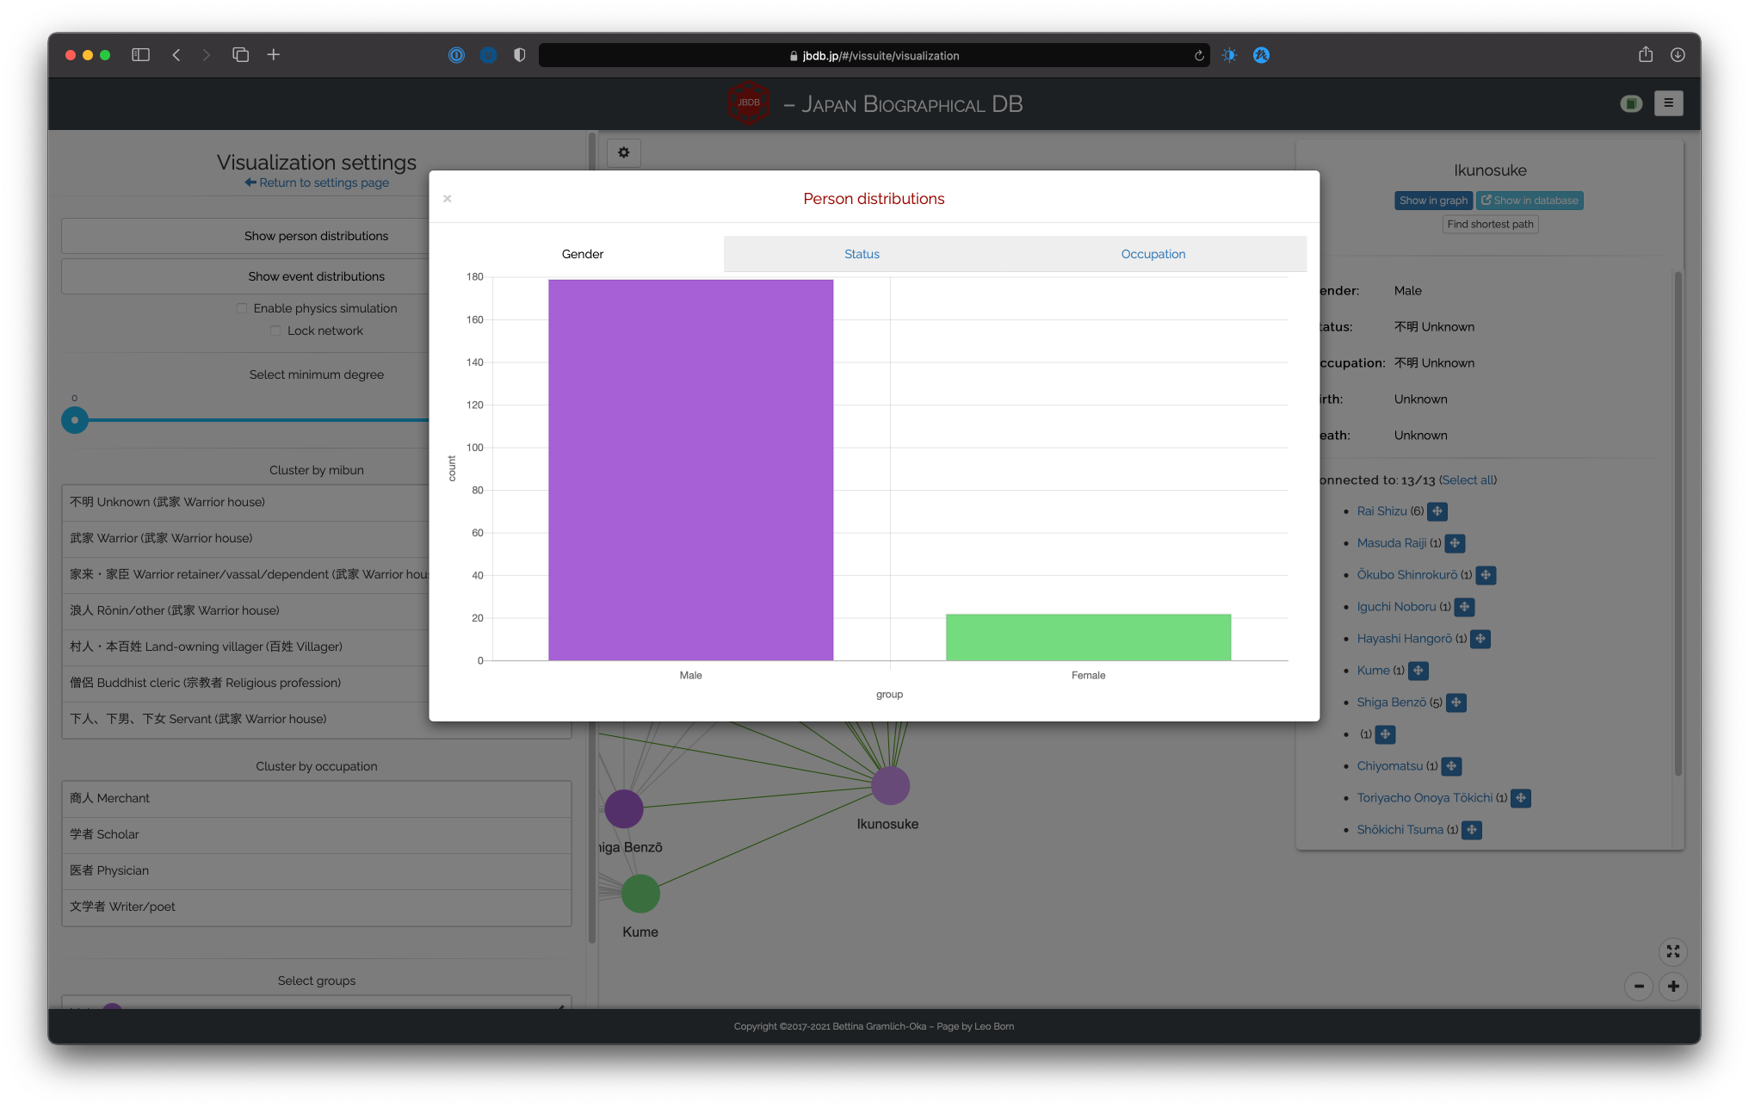The height and width of the screenshot is (1108, 1749).
Task: Add Masuda Raiji with plus icon
Action: point(1455,543)
